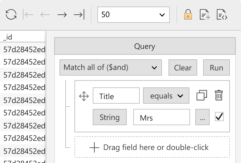Open the page size dropdown showing 50
This screenshot has width=241, height=163.
[134, 15]
